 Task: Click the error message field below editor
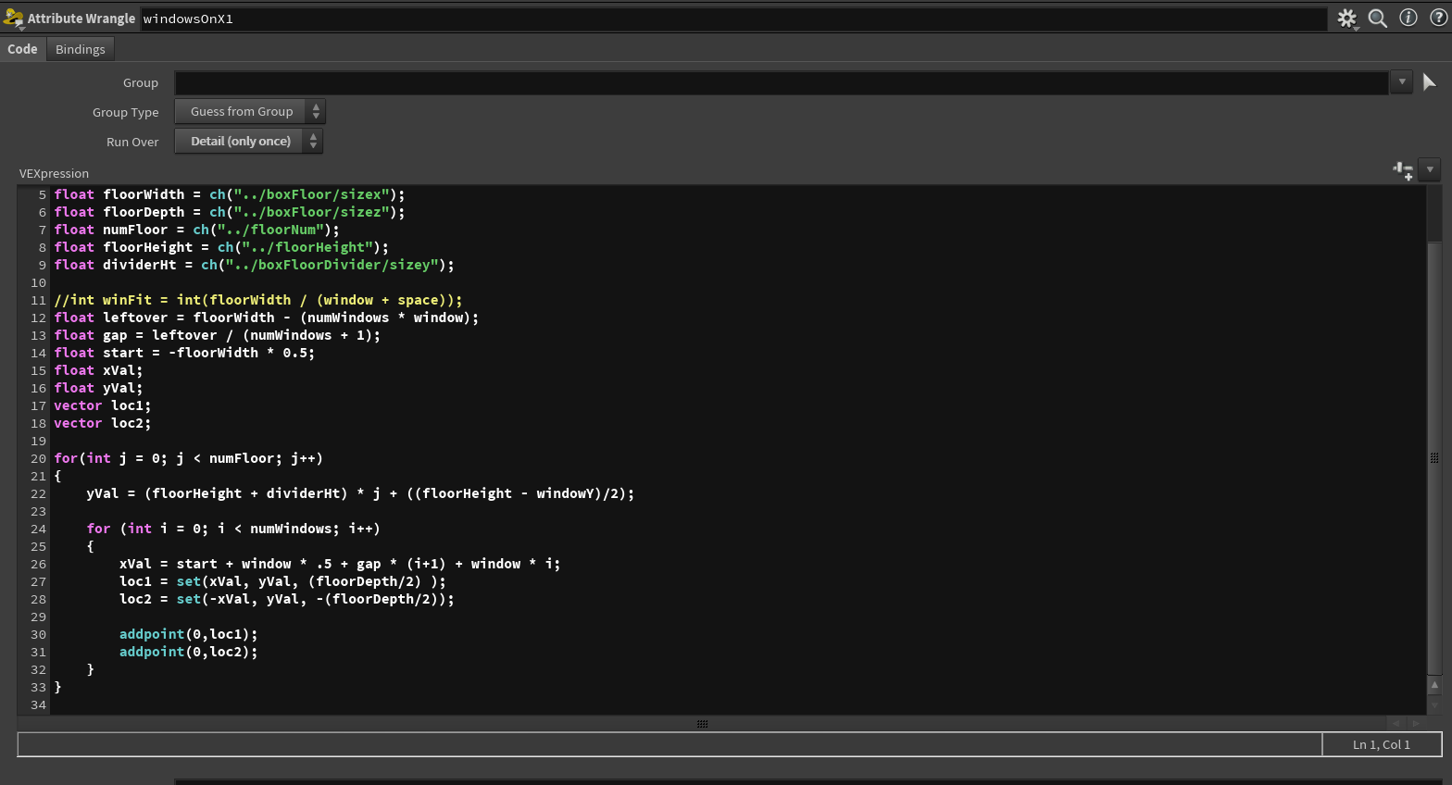click(x=670, y=744)
